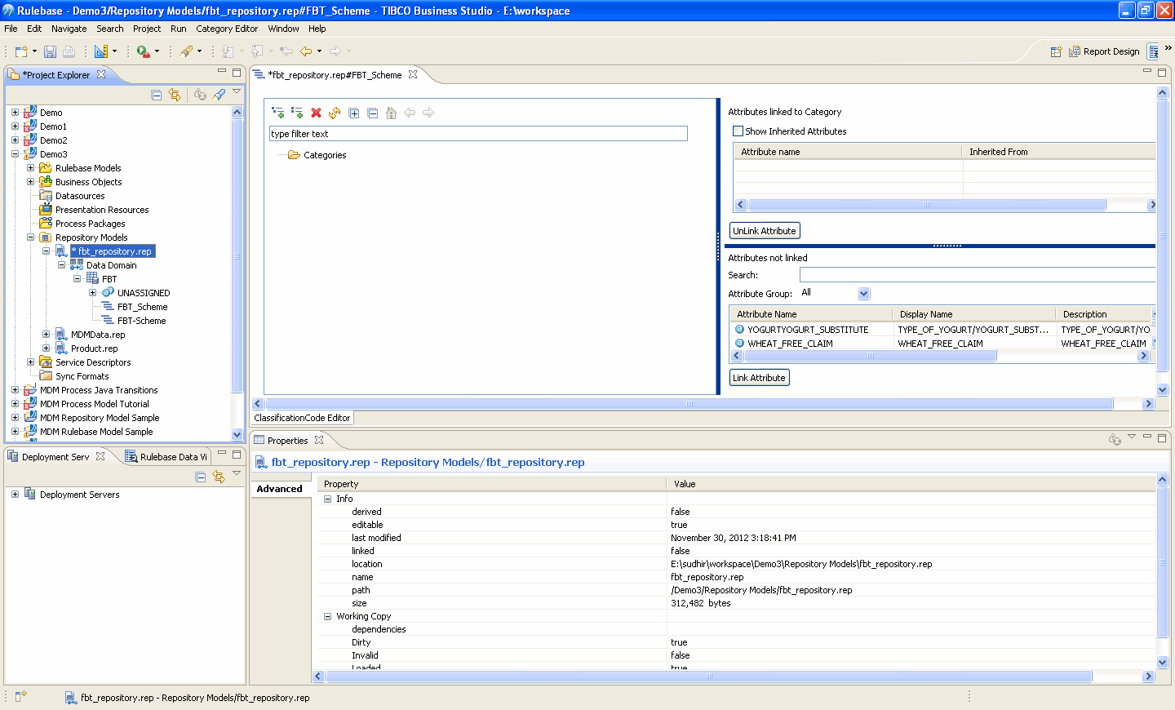1175x710 pixels.
Task: Click the flashlight Search icon in main toolbar
Action: [187, 51]
